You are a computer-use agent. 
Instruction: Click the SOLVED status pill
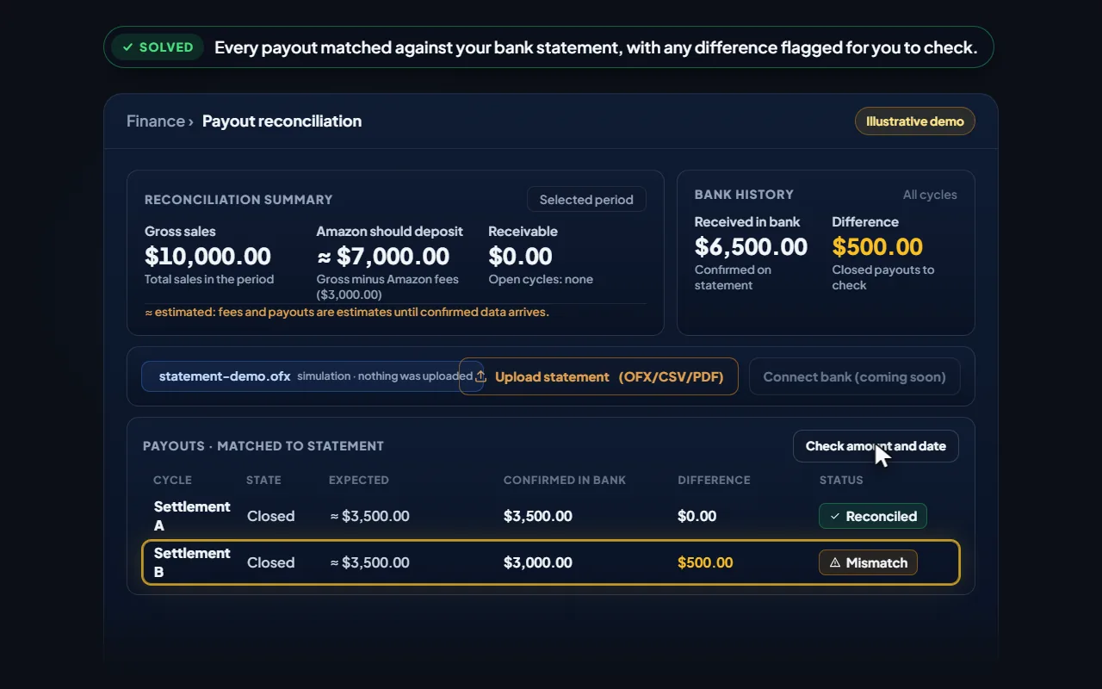(158, 47)
